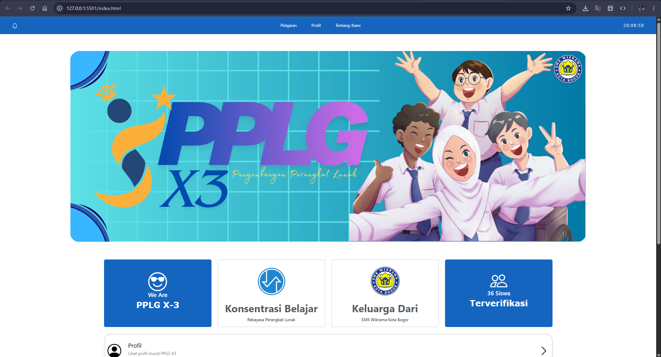Open the site info panel in the address bar
This screenshot has width=661, height=357.
click(60, 8)
